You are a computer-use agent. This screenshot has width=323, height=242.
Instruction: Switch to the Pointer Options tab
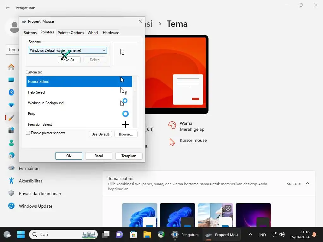coord(71,33)
